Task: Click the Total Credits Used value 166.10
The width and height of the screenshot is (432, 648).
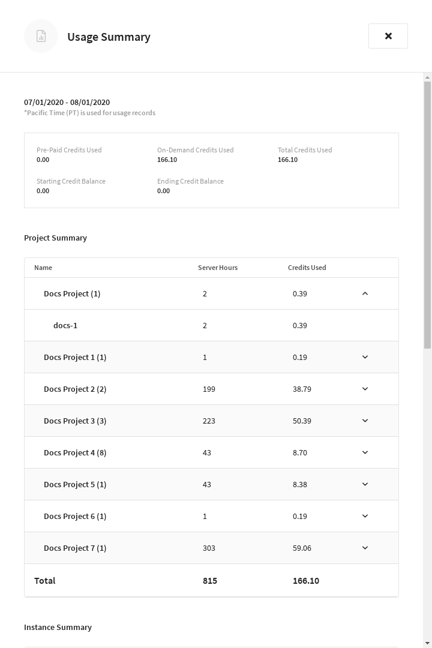Action: click(287, 160)
